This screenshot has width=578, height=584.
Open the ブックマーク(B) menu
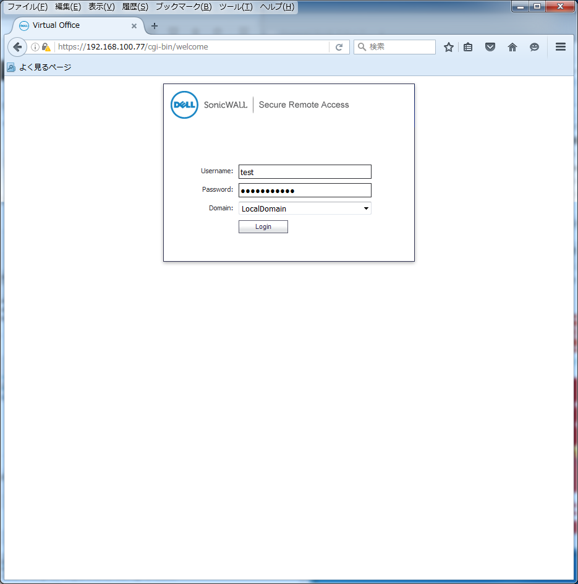[184, 7]
